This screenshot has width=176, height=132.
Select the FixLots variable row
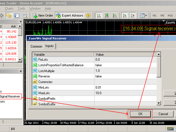coord(63,59)
